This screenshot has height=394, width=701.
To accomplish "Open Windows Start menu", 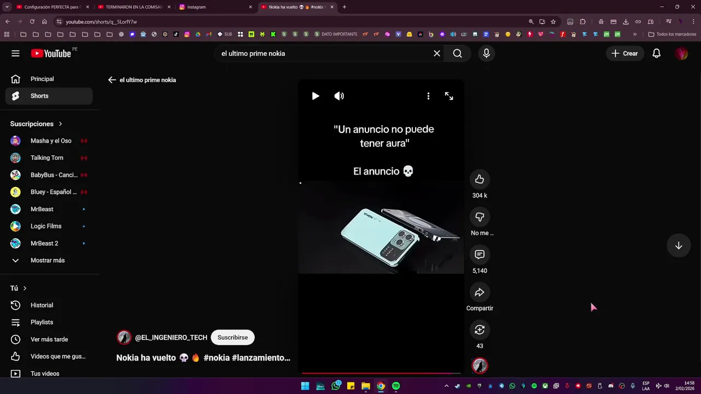I will coord(305,386).
